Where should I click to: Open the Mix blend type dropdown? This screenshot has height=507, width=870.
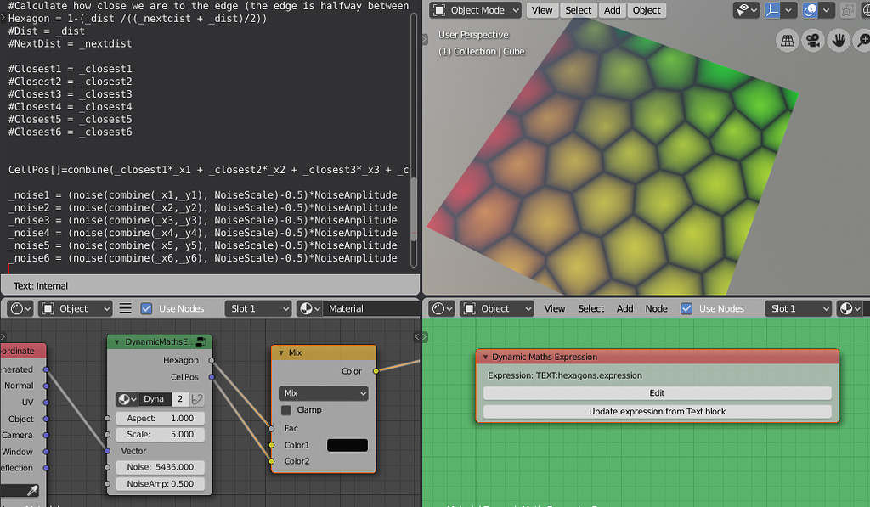coord(324,393)
